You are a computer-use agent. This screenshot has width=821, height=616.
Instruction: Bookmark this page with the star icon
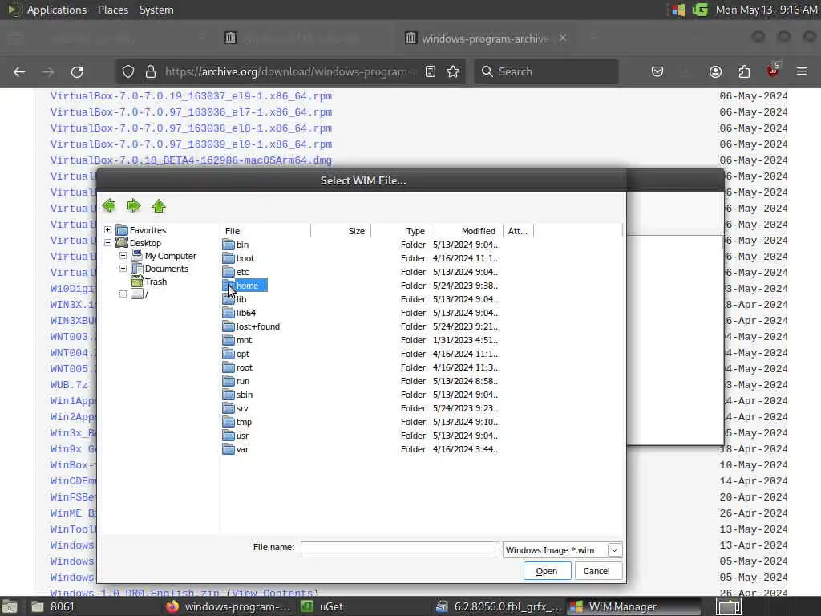coord(453,71)
